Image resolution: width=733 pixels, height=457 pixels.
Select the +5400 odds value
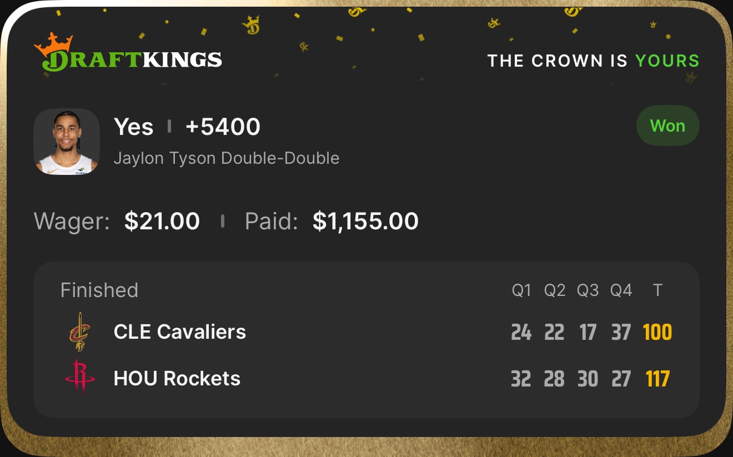point(223,127)
